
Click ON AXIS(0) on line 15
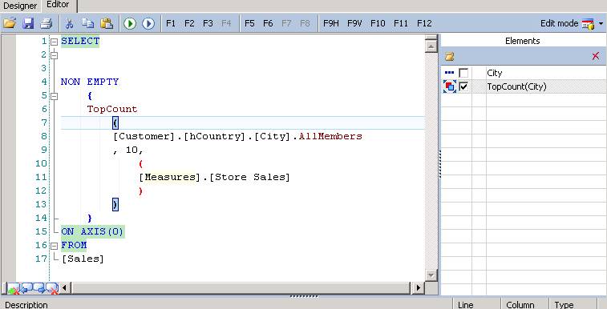(x=92, y=232)
